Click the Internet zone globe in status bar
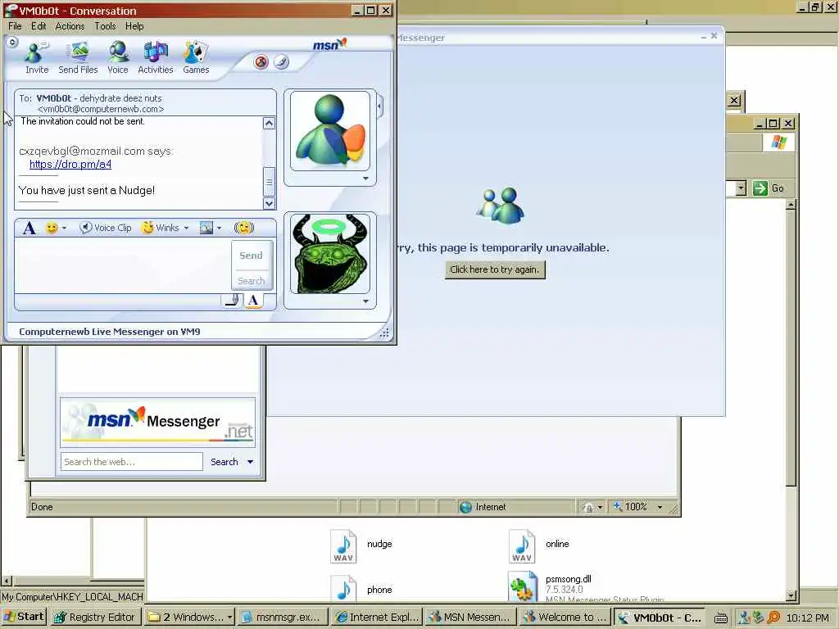This screenshot has width=839, height=629. click(x=465, y=507)
